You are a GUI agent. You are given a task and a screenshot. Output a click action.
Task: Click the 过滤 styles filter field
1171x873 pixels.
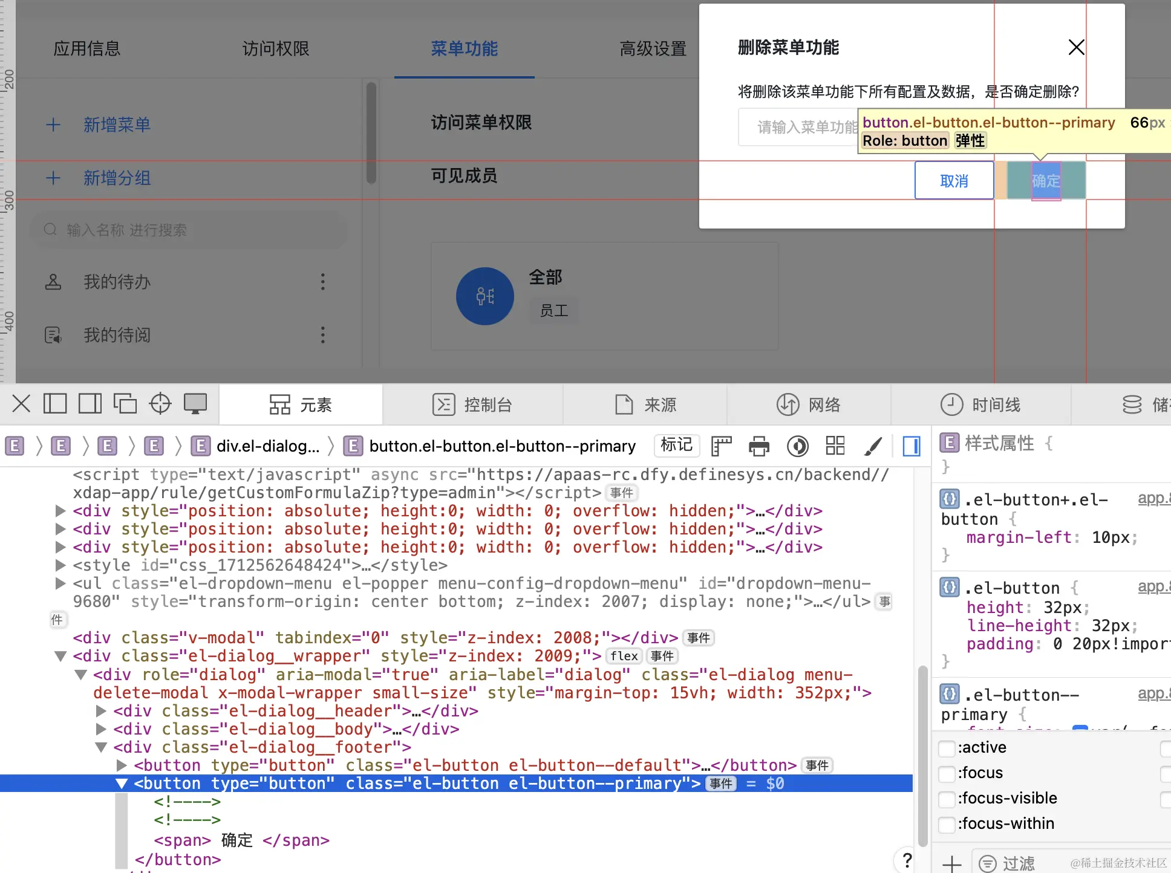[1028, 863]
